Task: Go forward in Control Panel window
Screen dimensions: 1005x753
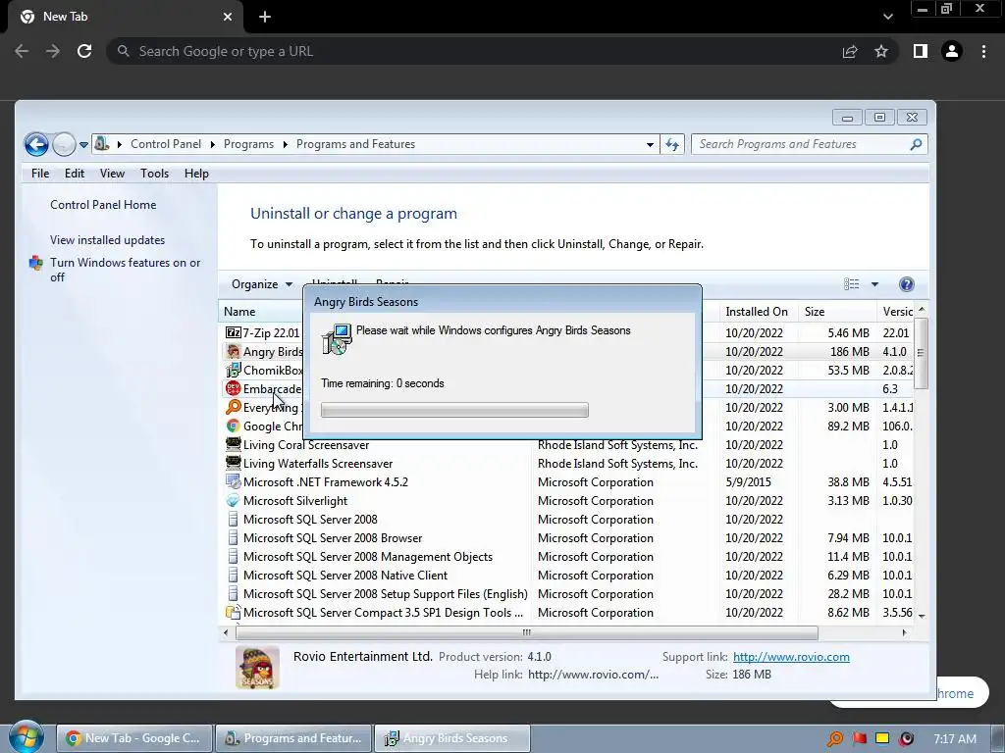Action: [x=64, y=144]
